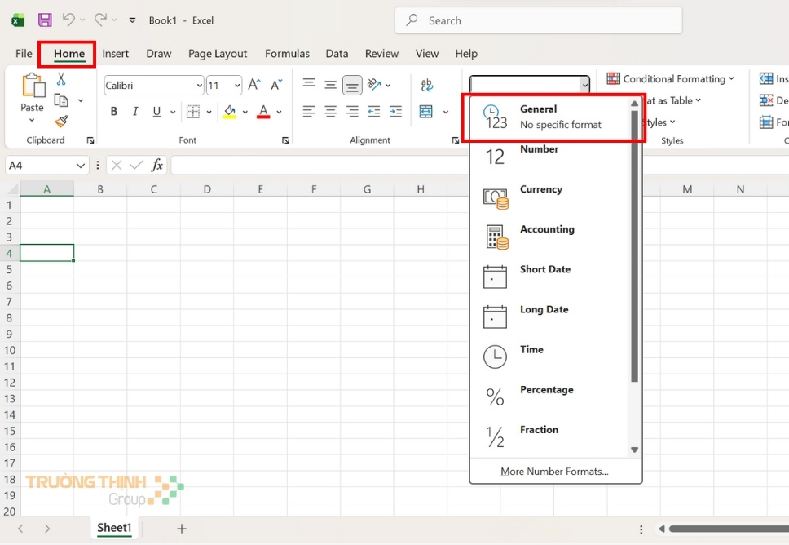The image size is (789, 545).
Task: Open the Draw ribbon tab
Action: click(158, 53)
